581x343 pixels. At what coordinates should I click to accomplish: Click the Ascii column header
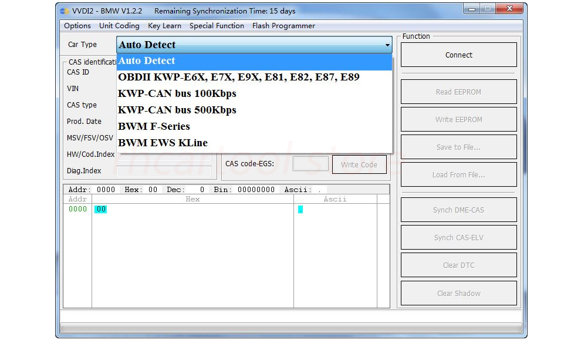tap(335, 199)
